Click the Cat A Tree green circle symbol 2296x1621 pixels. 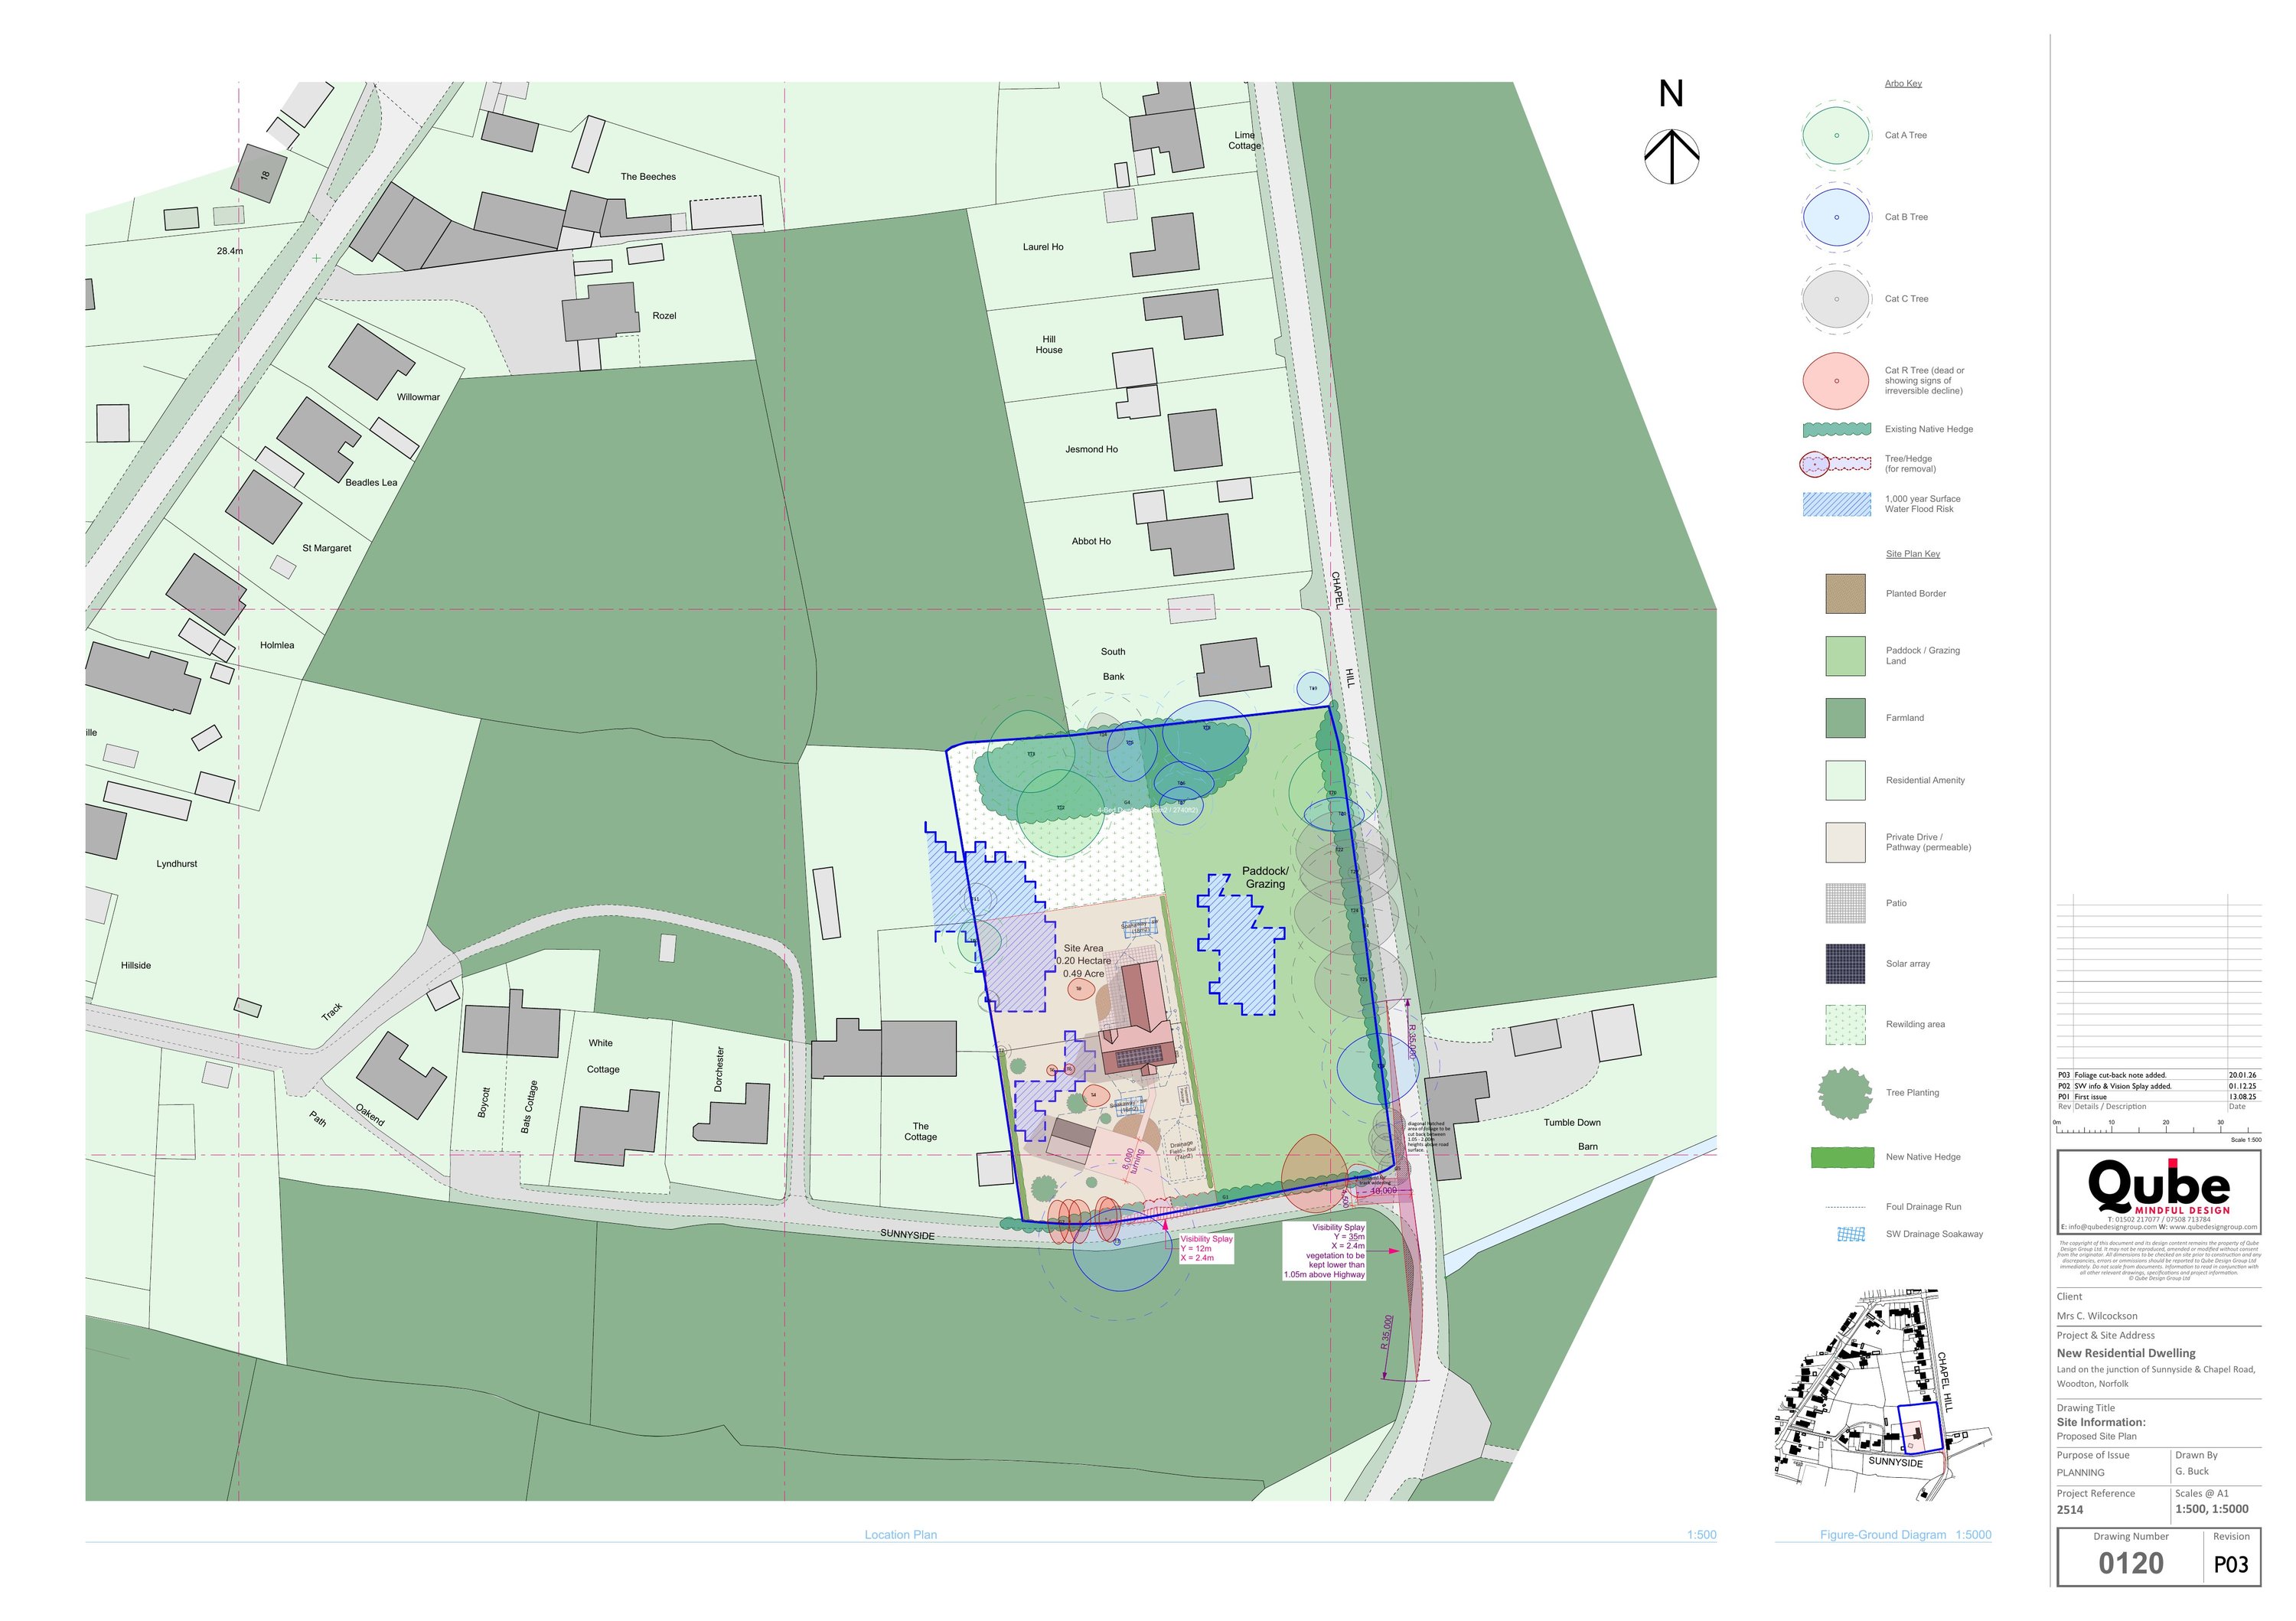click(1835, 135)
